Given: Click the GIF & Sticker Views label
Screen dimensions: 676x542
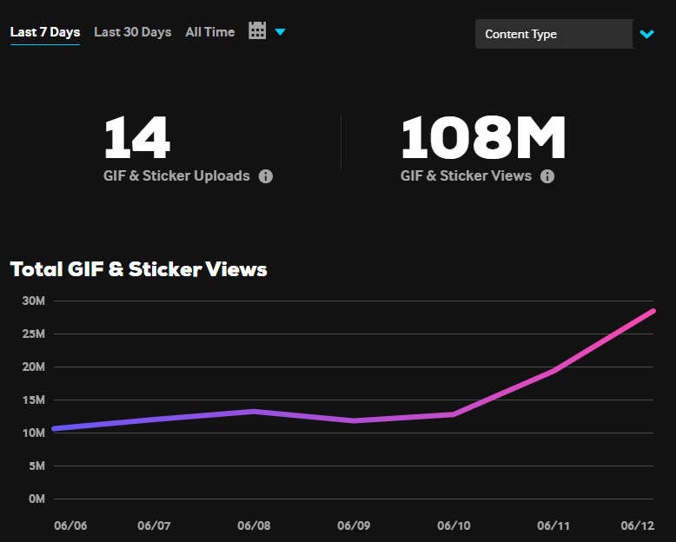Looking at the screenshot, I should tap(466, 175).
